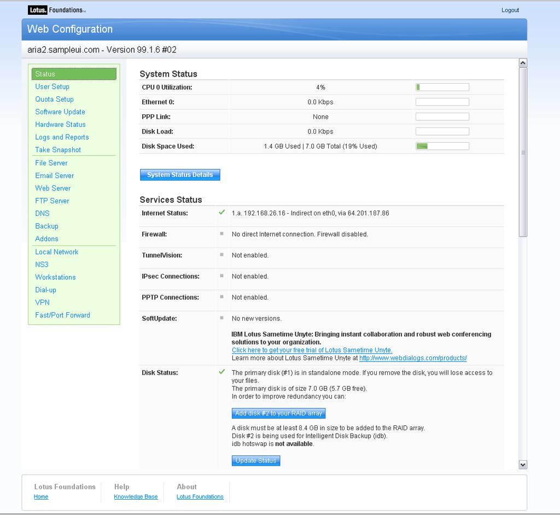The width and height of the screenshot is (560, 515).
Task: Open Email Server settings
Action: coord(54,175)
